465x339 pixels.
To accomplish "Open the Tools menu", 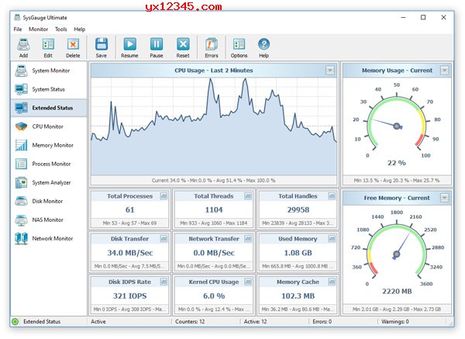I will point(61,29).
